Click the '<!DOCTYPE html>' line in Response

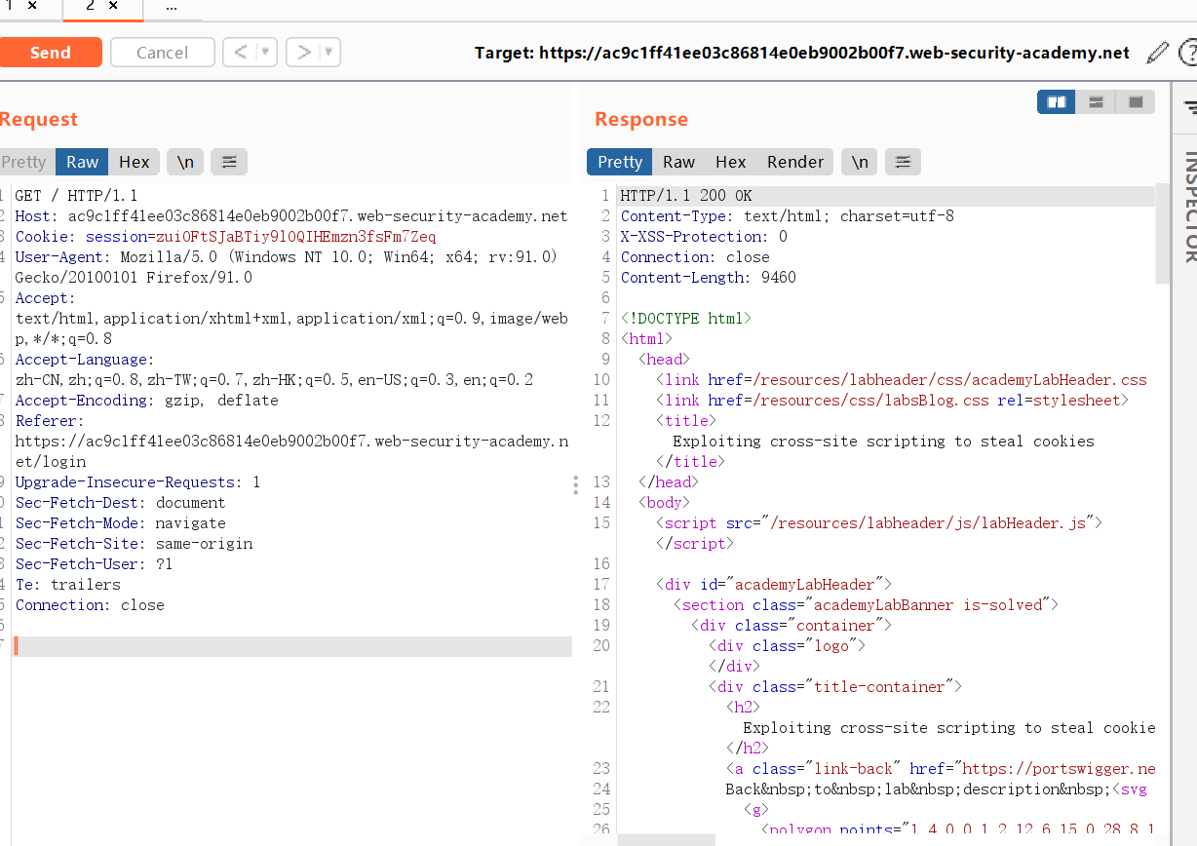tap(686, 318)
